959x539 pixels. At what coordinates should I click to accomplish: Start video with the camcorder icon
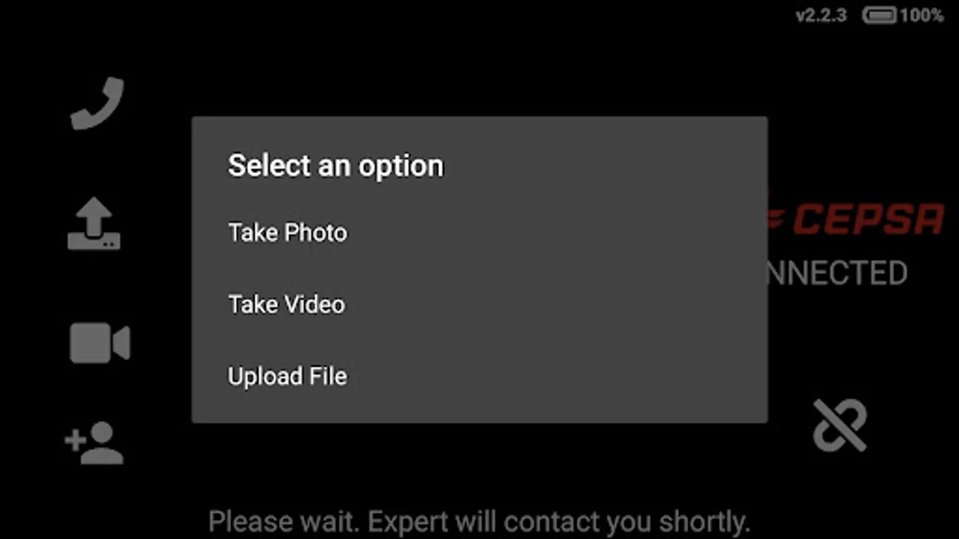pos(99,343)
